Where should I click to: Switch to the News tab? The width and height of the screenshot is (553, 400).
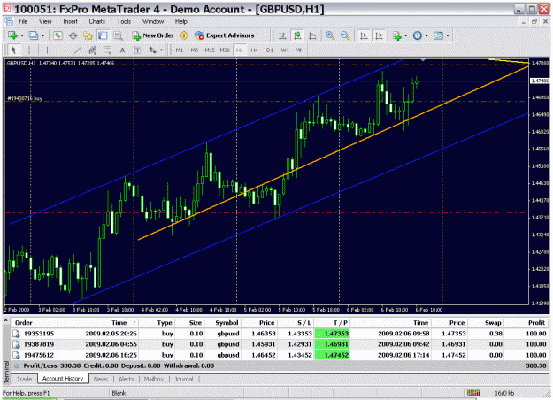[101, 379]
